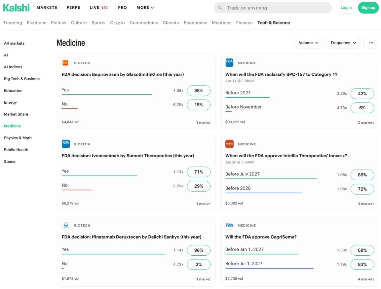Click the 98% Yes button for Ifinatamab Deruxtecan
This screenshot has width=381, height=289.
pyautogui.click(x=199, y=250)
